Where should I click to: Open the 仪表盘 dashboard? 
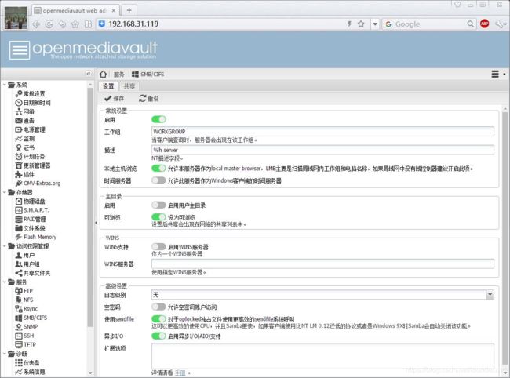coord(27,362)
